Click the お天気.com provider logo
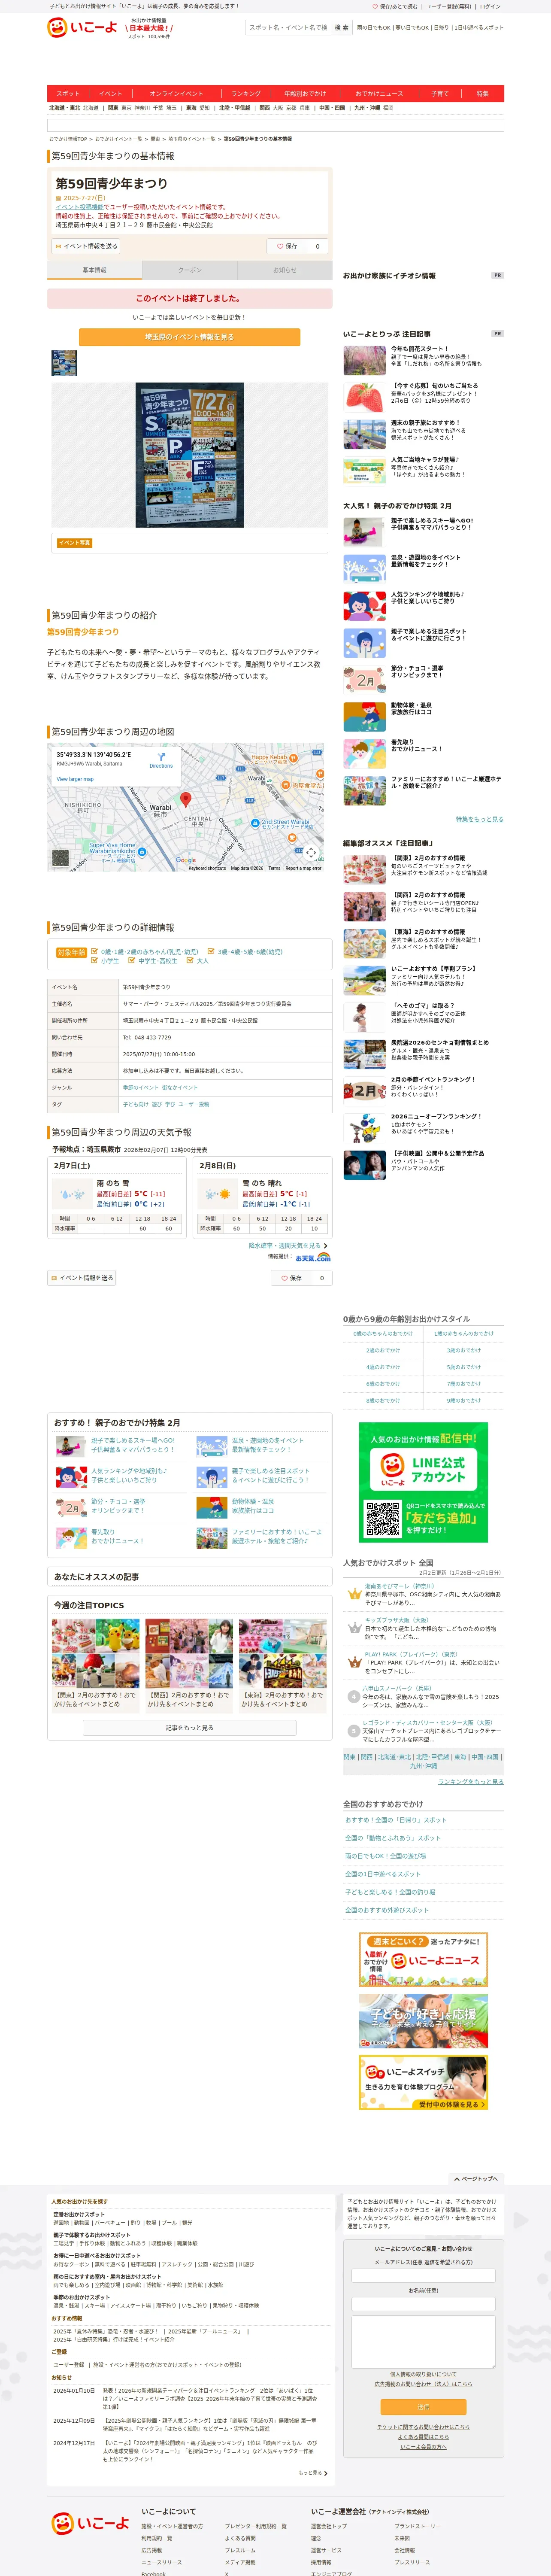This screenshot has height=2576, width=551. click(313, 1258)
